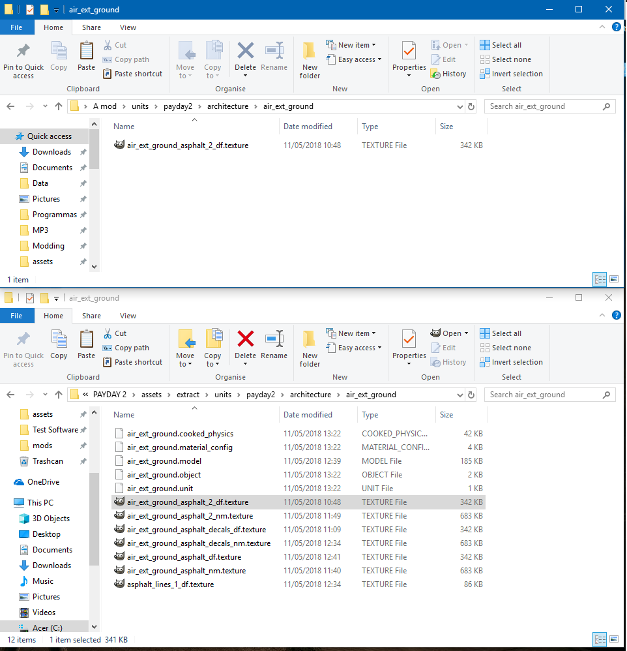Click Paste shortcut in top window
This screenshot has height=651, width=627.
133,74
